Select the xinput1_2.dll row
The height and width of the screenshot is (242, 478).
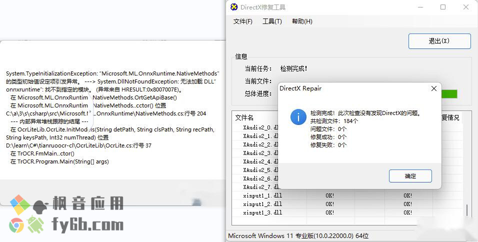click(347, 204)
